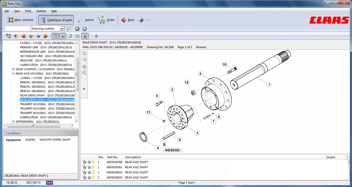This screenshot has height=187, width=352.
Task: Click the horizontal scrollbar thumb of the tree
Action: 33,126
